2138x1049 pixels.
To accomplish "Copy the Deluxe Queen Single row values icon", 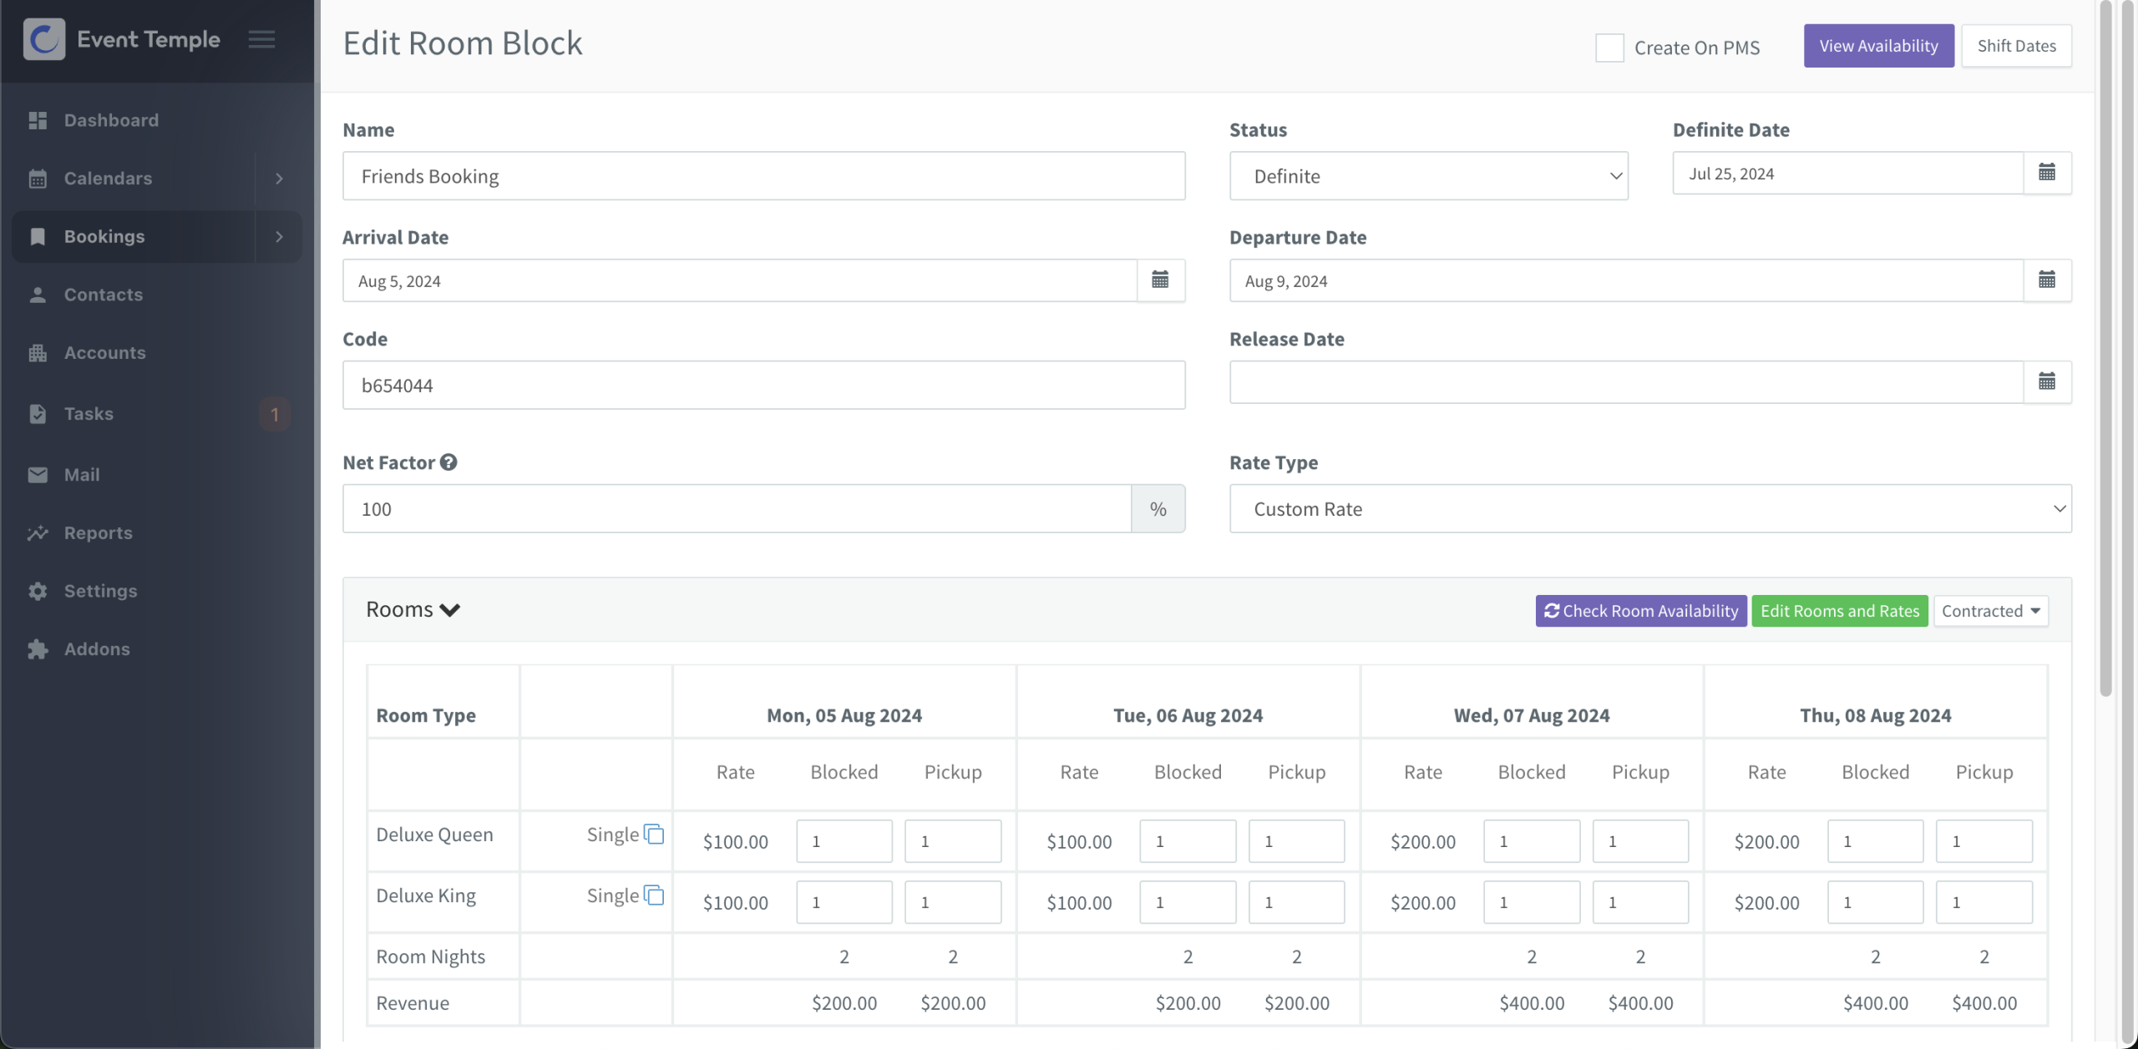I will [654, 834].
